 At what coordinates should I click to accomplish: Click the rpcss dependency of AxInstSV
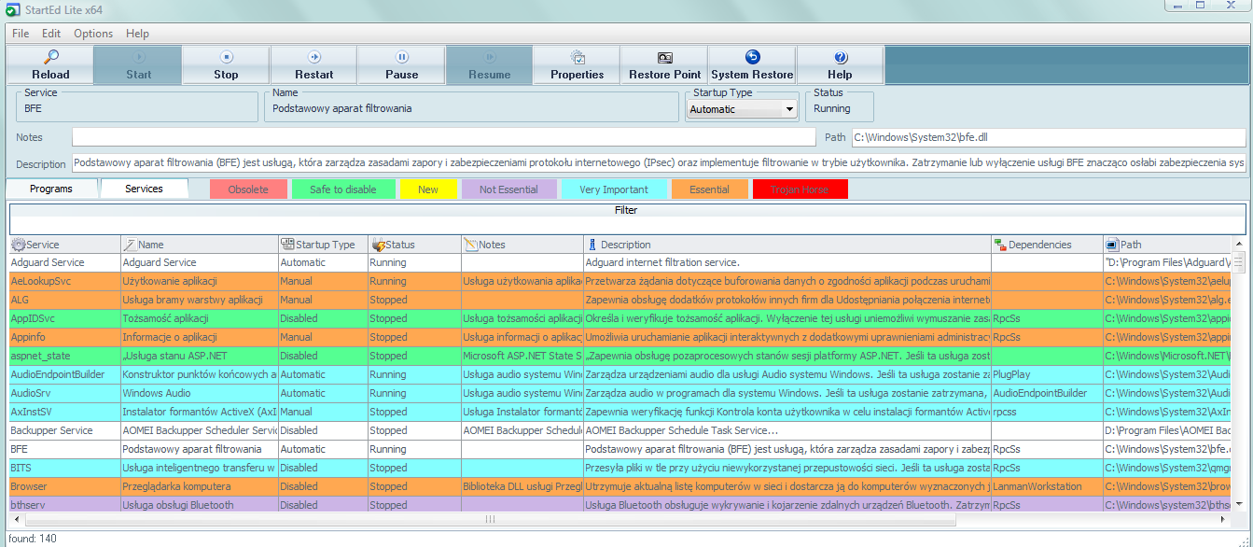tap(1047, 412)
